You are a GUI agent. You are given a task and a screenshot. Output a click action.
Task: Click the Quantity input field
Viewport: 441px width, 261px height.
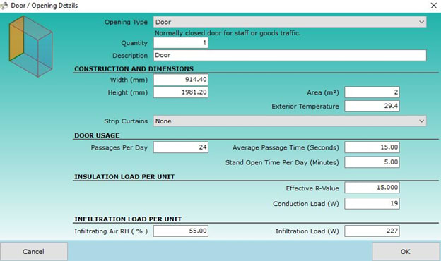180,42
